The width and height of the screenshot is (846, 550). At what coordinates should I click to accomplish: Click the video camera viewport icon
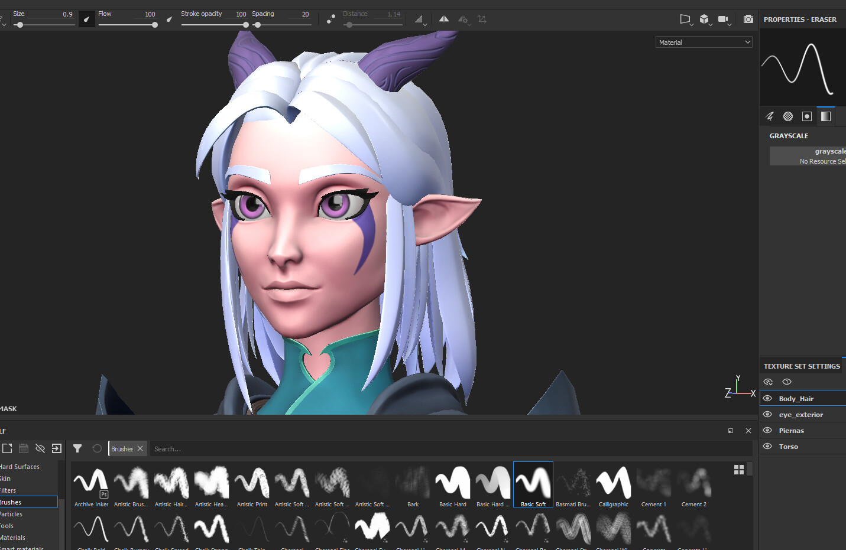click(724, 19)
